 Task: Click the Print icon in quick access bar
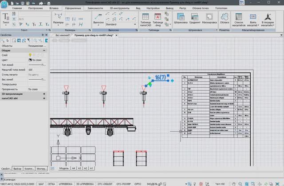(49, 3)
